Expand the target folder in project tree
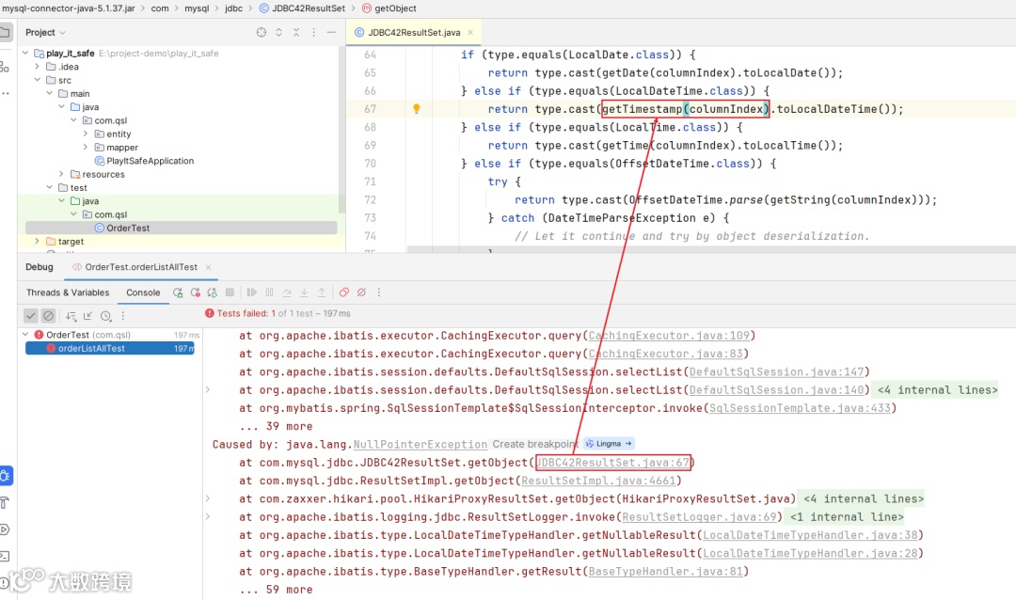The height and width of the screenshot is (600, 1016). pos(37,241)
